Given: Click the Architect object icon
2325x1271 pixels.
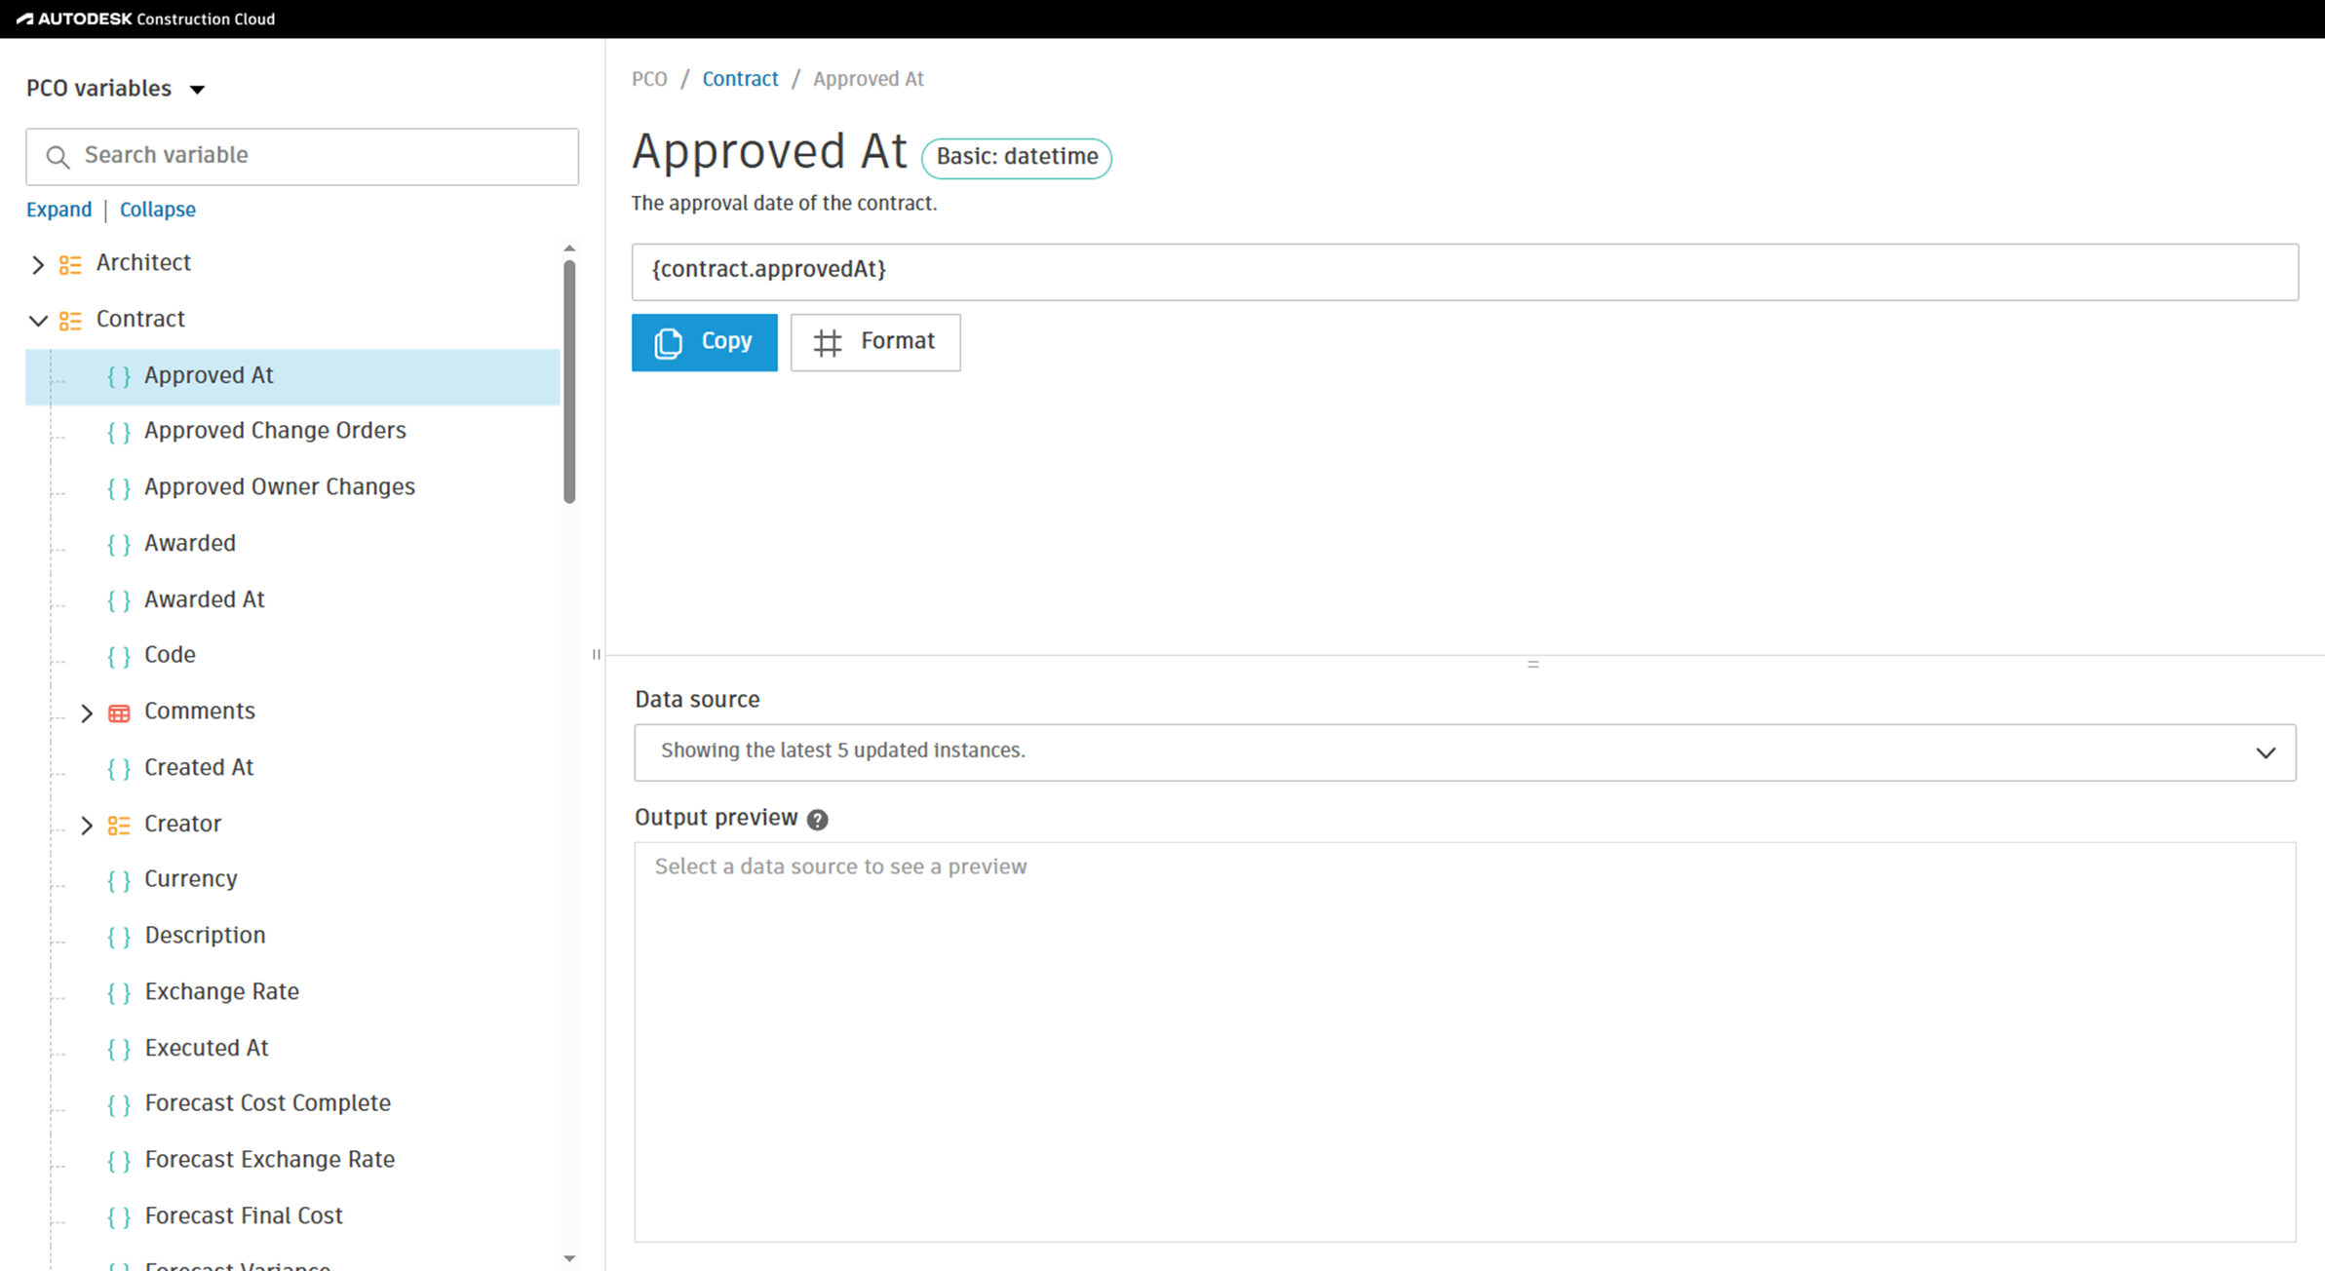Looking at the screenshot, I should 70,264.
